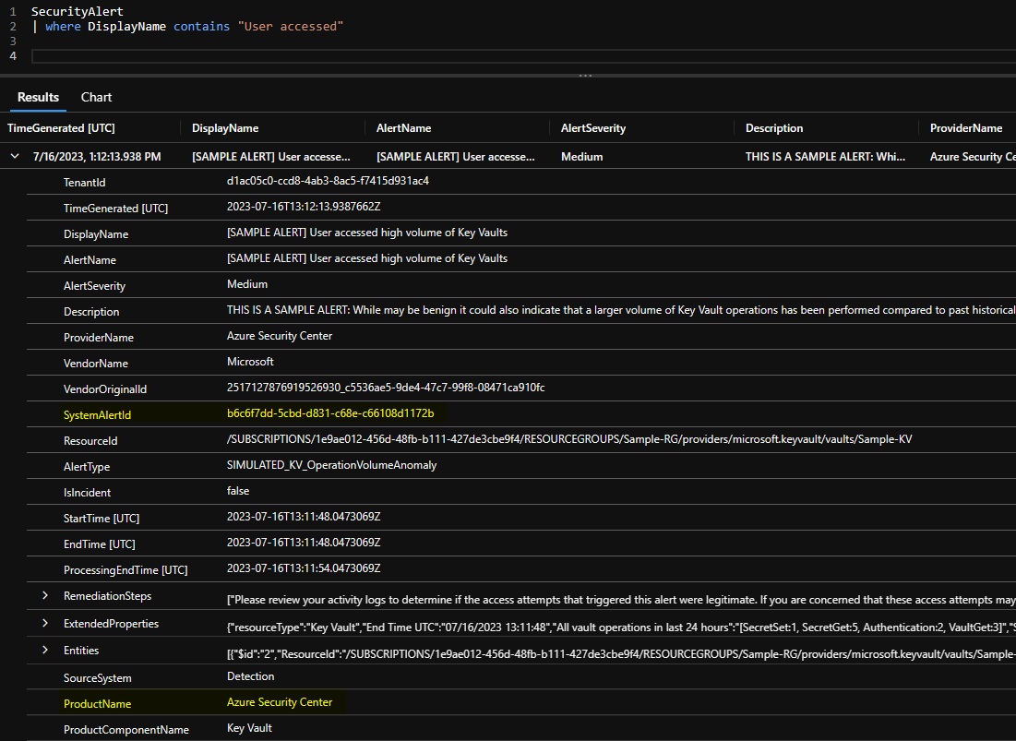Sort by AlertSeverity column header
The height and width of the screenshot is (741, 1016).
pyautogui.click(x=592, y=128)
